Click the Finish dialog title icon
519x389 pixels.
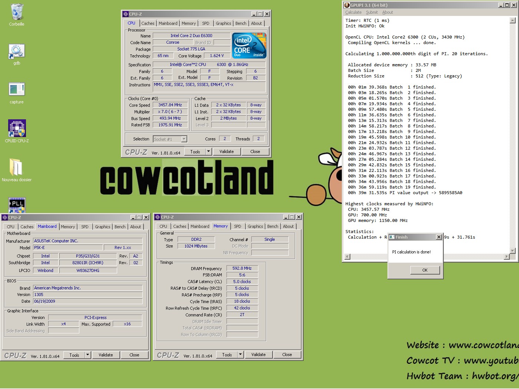point(392,237)
